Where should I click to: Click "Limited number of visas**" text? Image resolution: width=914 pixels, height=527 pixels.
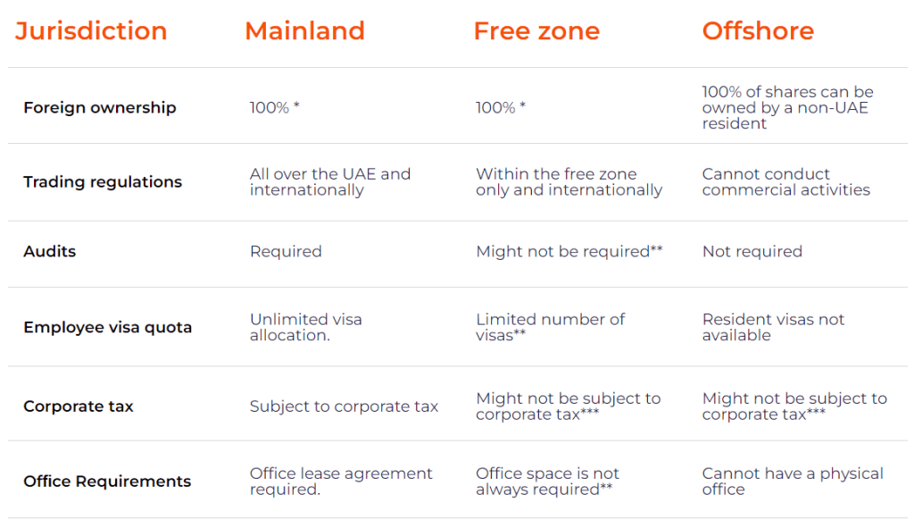coord(550,327)
